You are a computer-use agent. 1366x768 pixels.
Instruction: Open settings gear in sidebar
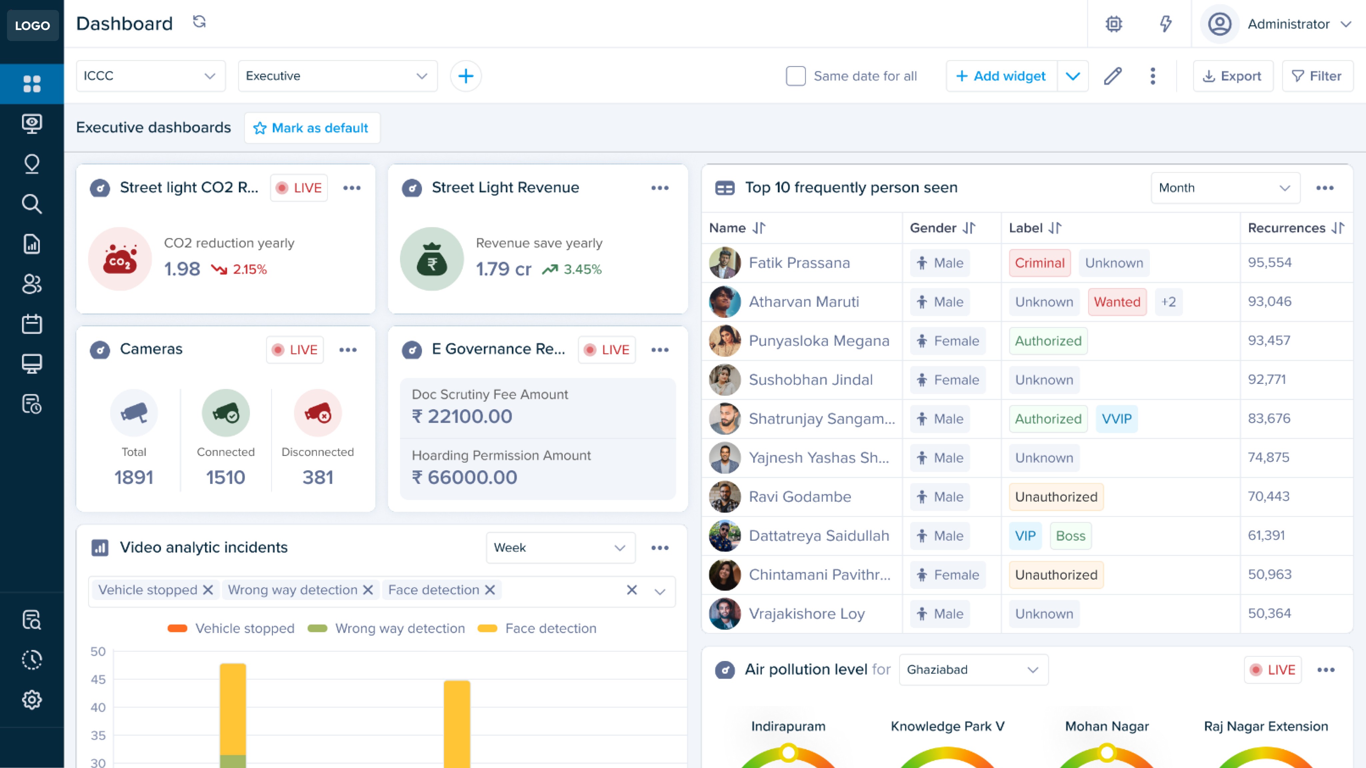click(x=32, y=700)
